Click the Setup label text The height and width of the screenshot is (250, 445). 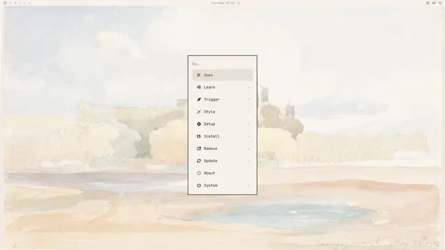(x=209, y=124)
